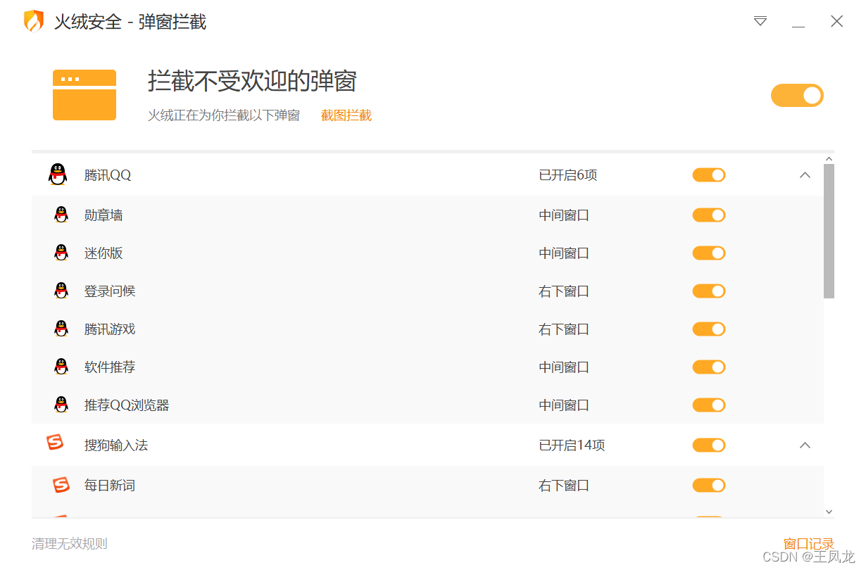Select the 勋章墙 row label
Screen dimensions: 866x570
(x=103, y=215)
